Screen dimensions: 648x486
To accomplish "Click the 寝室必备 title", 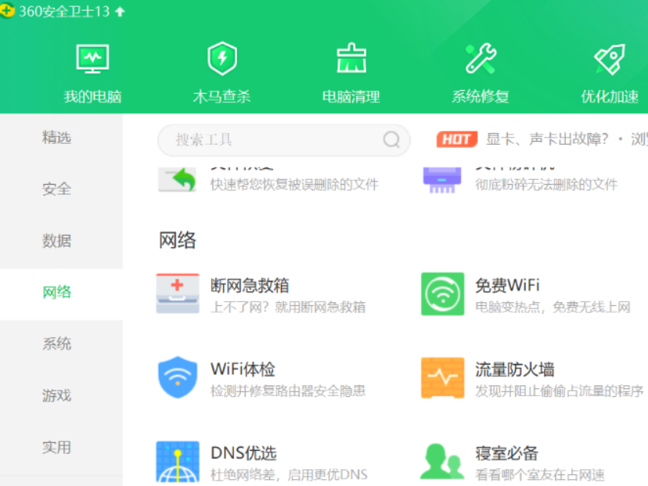I will [506, 453].
